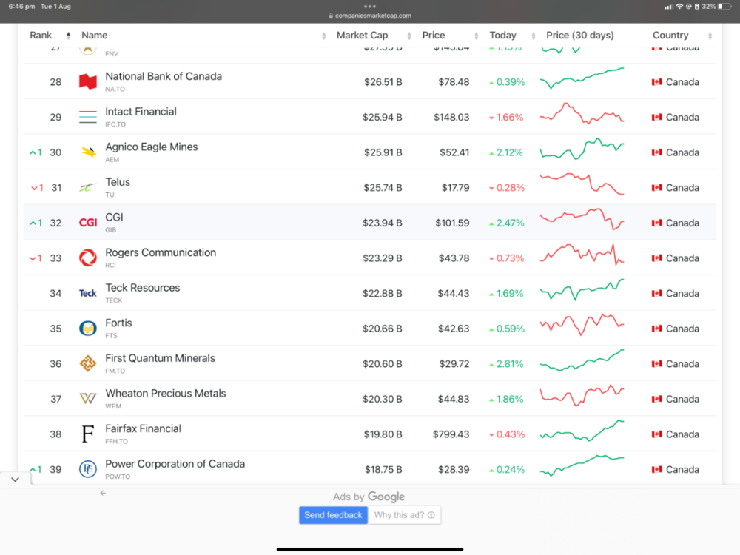
Task: Click the Send feedback button
Action: pyautogui.click(x=333, y=515)
